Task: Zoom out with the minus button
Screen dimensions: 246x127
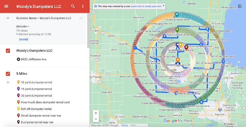Action: [x=96, y=119]
